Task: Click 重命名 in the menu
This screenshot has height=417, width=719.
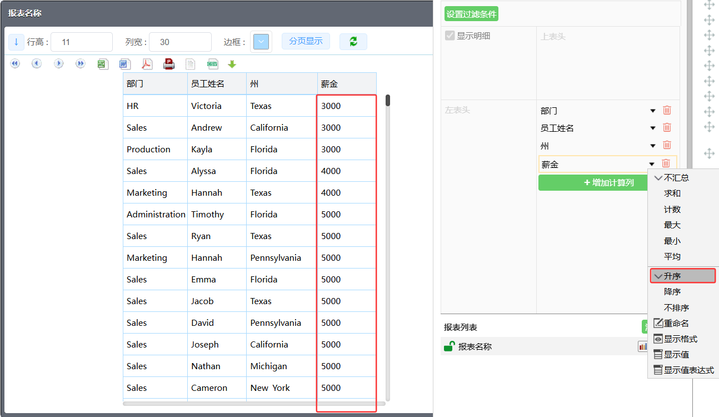Action: (x=683, y=323)
